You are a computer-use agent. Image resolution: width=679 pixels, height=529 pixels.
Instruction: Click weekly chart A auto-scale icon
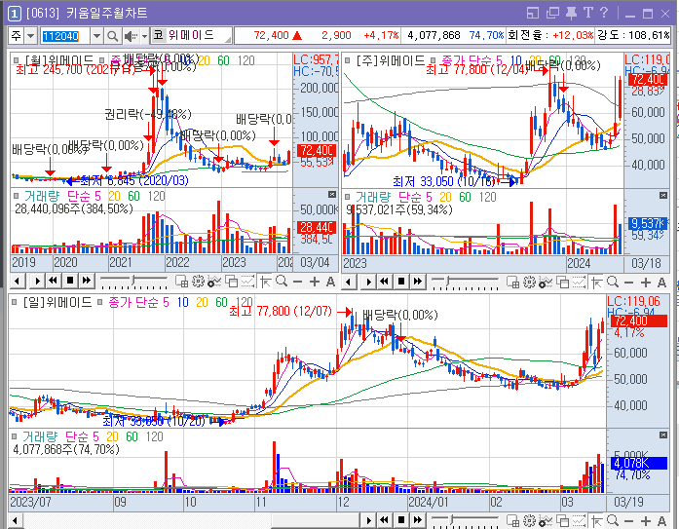[x=661, y=283]
